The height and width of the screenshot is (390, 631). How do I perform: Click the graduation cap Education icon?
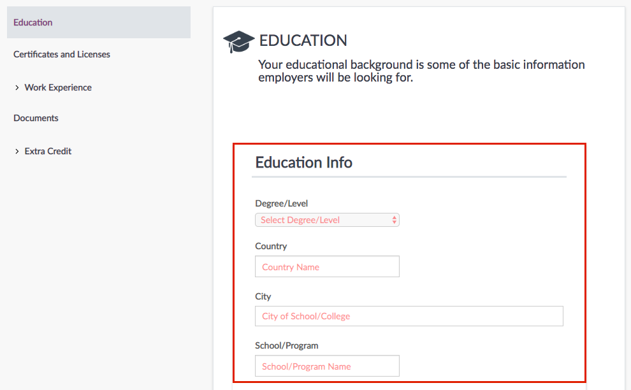tap(238, 41)
